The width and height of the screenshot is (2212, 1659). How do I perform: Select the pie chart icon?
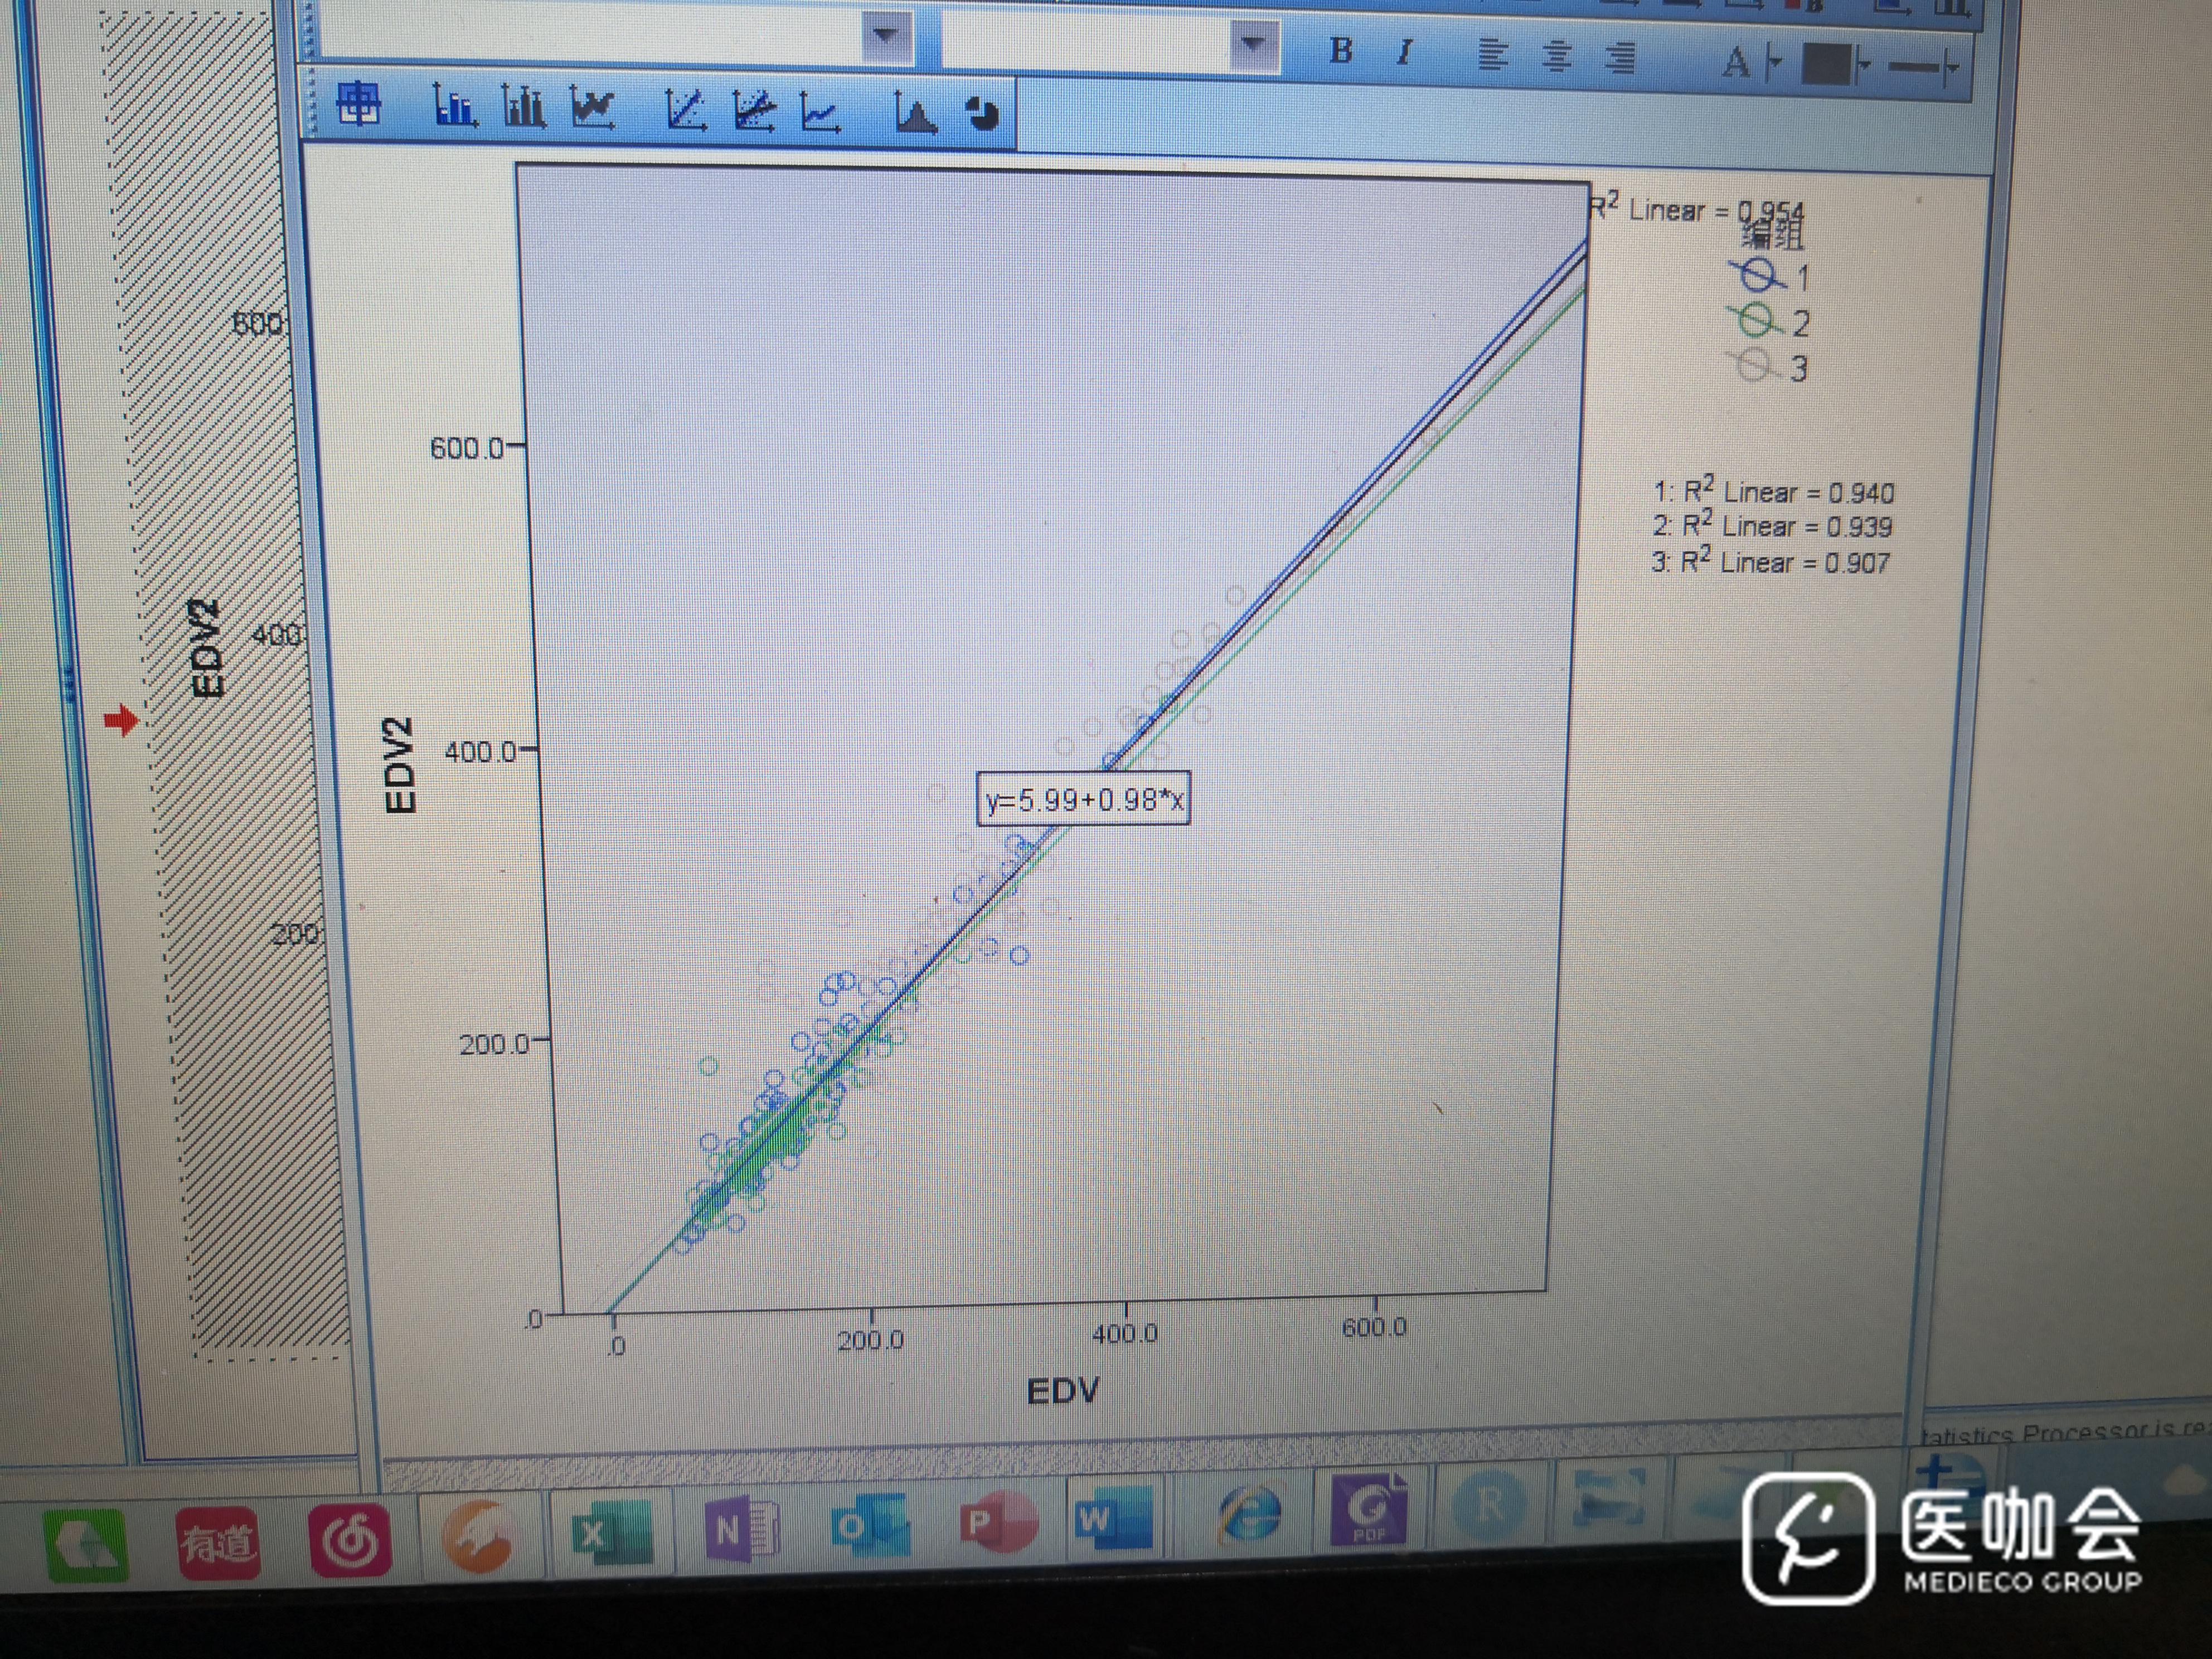click(x=984, y=115)
